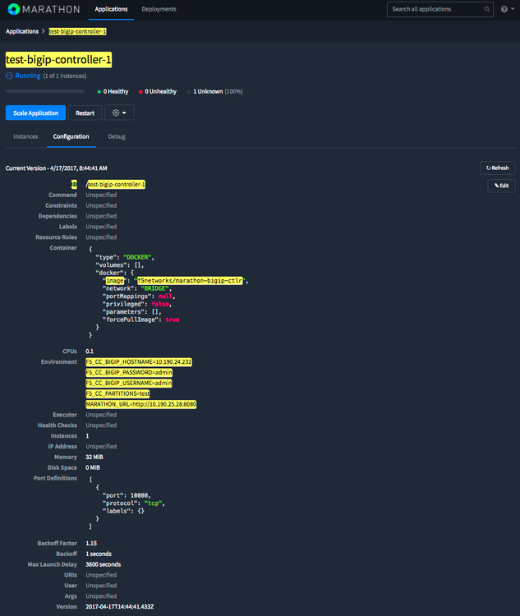Screen dimensions: 520x616
Task: Open the Deployments tab
Action: pos(159,9)
